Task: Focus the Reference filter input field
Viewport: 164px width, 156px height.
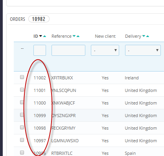Action: [x=68, y=50]
